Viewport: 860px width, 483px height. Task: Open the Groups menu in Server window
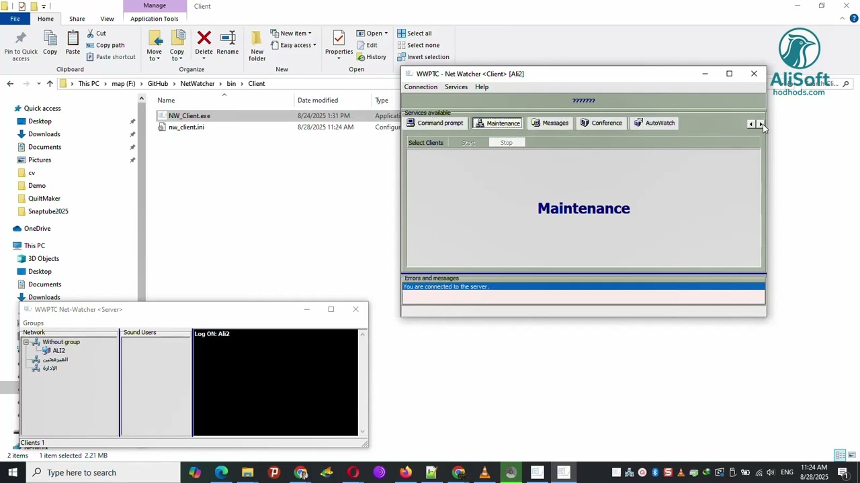coord(33,323)
